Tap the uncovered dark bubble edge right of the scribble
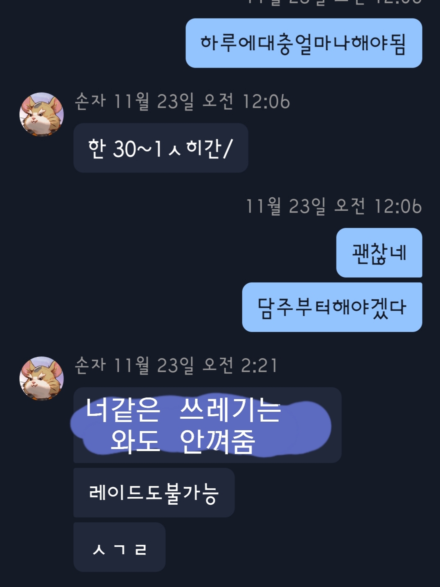 tap(336, 425)
